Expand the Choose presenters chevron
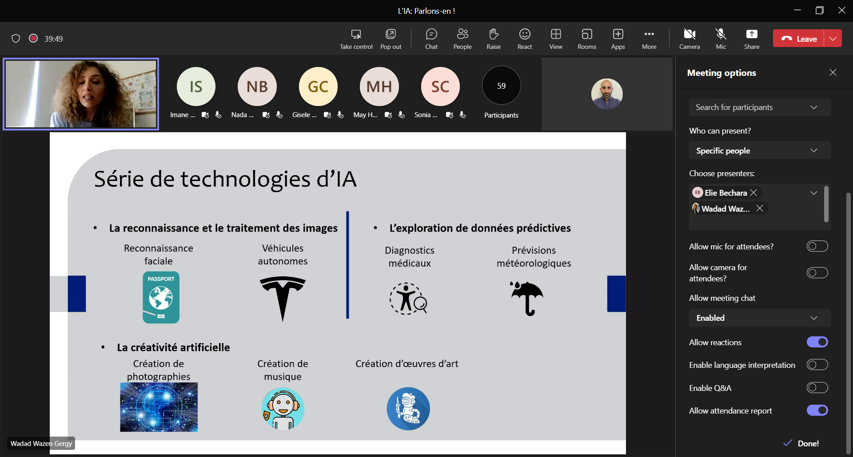This screenshot has height=457, width=853. click(814, 193)
